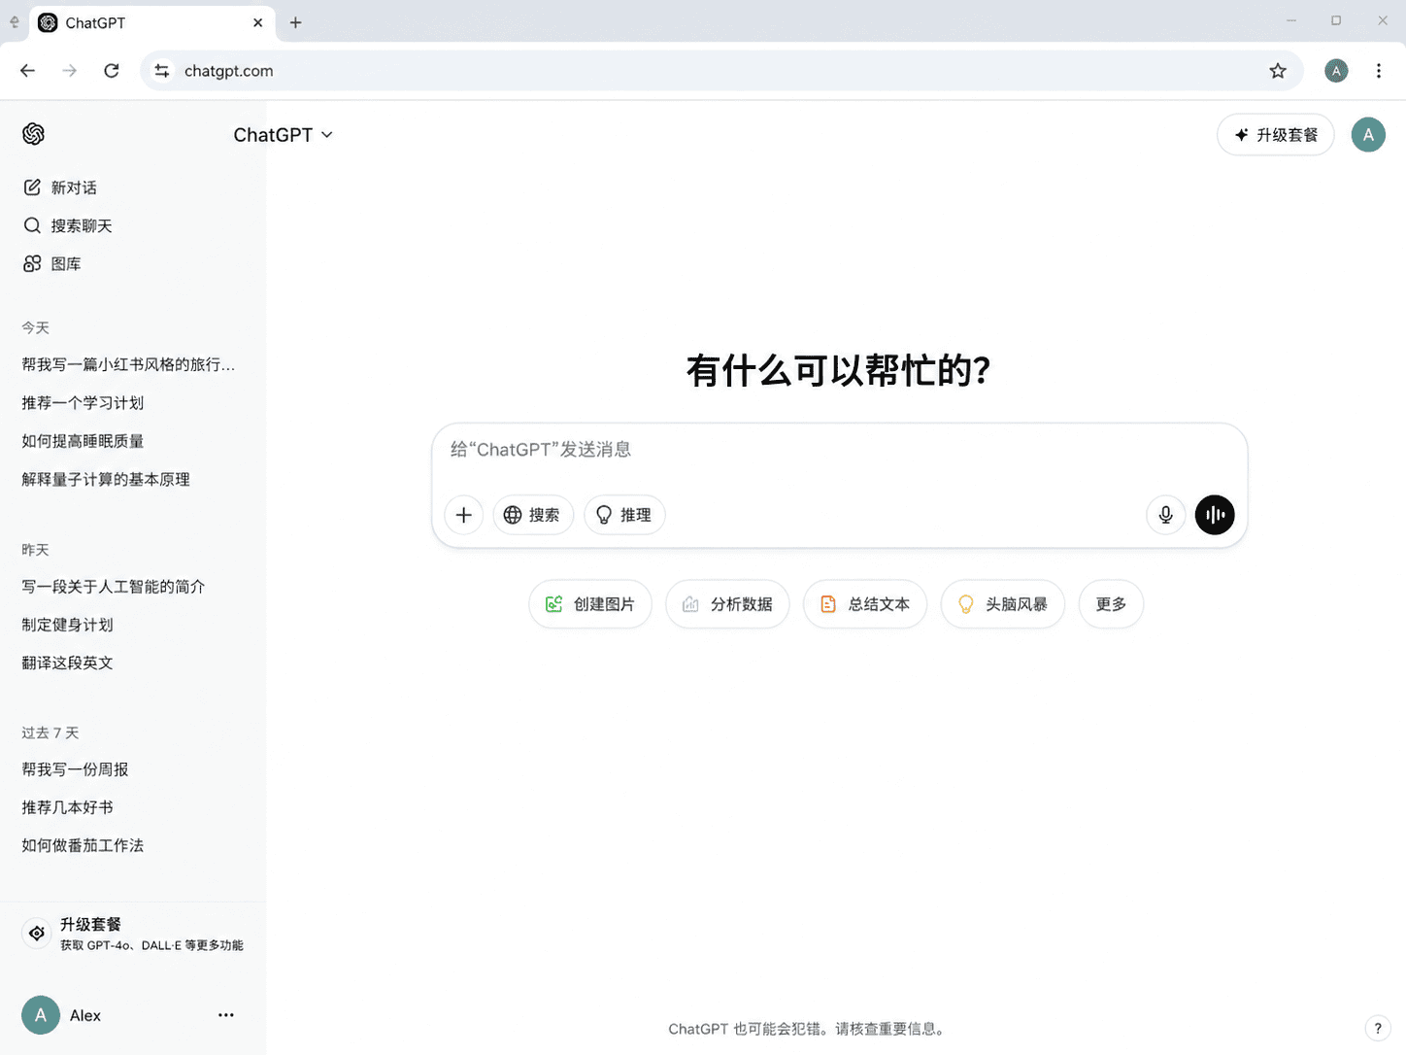This screenshot has height=1055, width=1406.
Task: Open chat 翻译这段英文
Action: (67, 663)
